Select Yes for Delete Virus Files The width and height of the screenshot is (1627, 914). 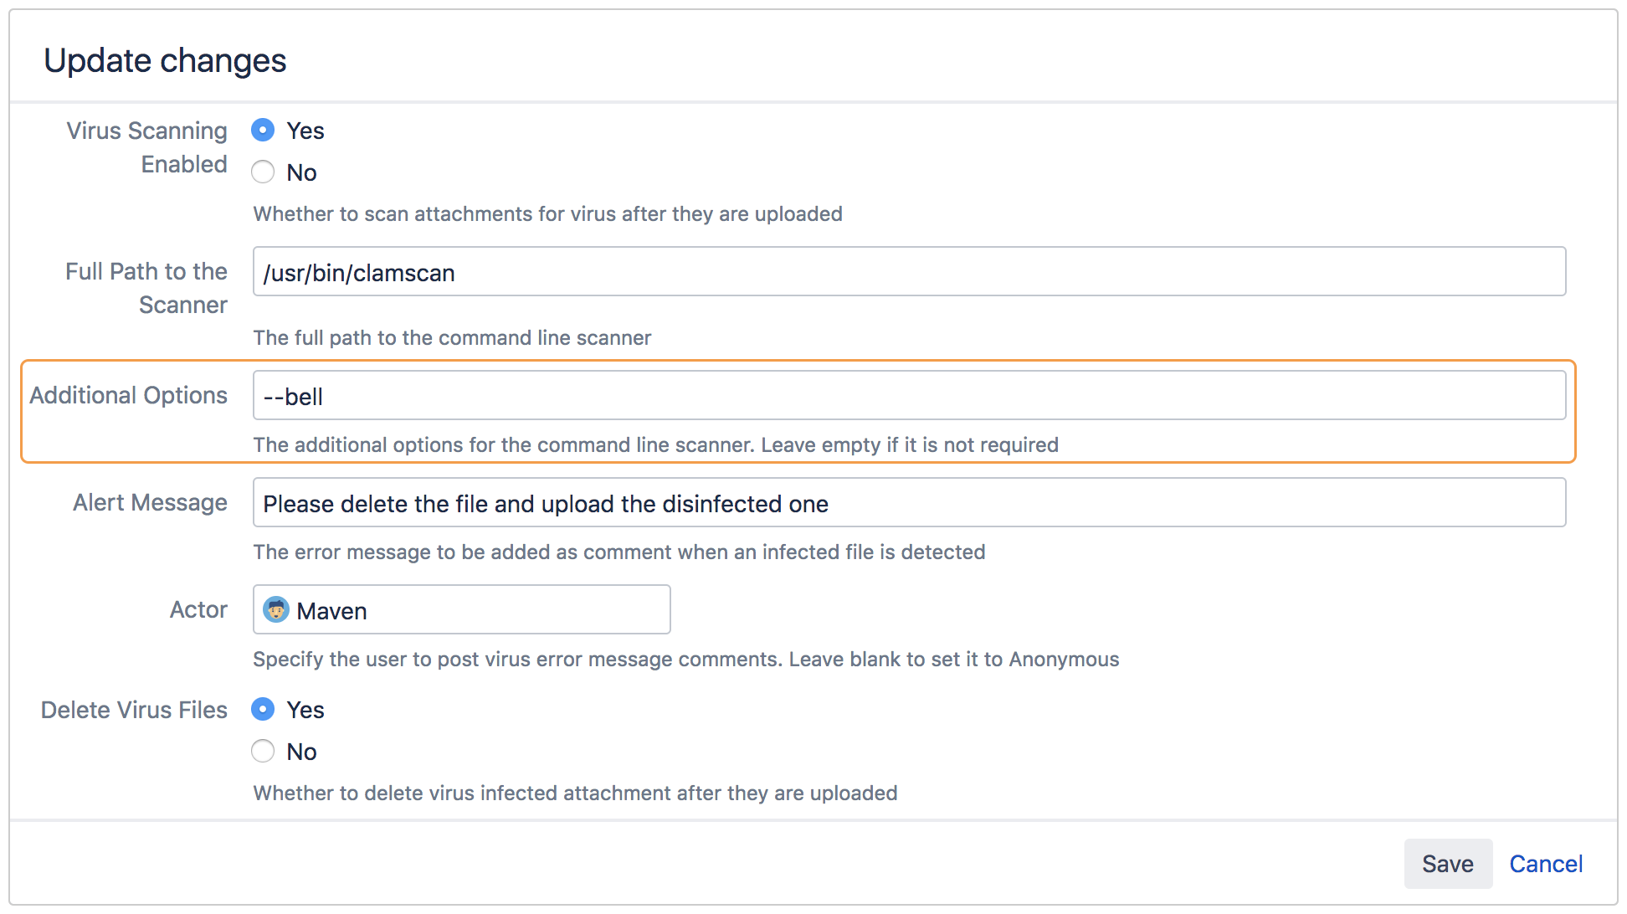[x=263, y=709]
